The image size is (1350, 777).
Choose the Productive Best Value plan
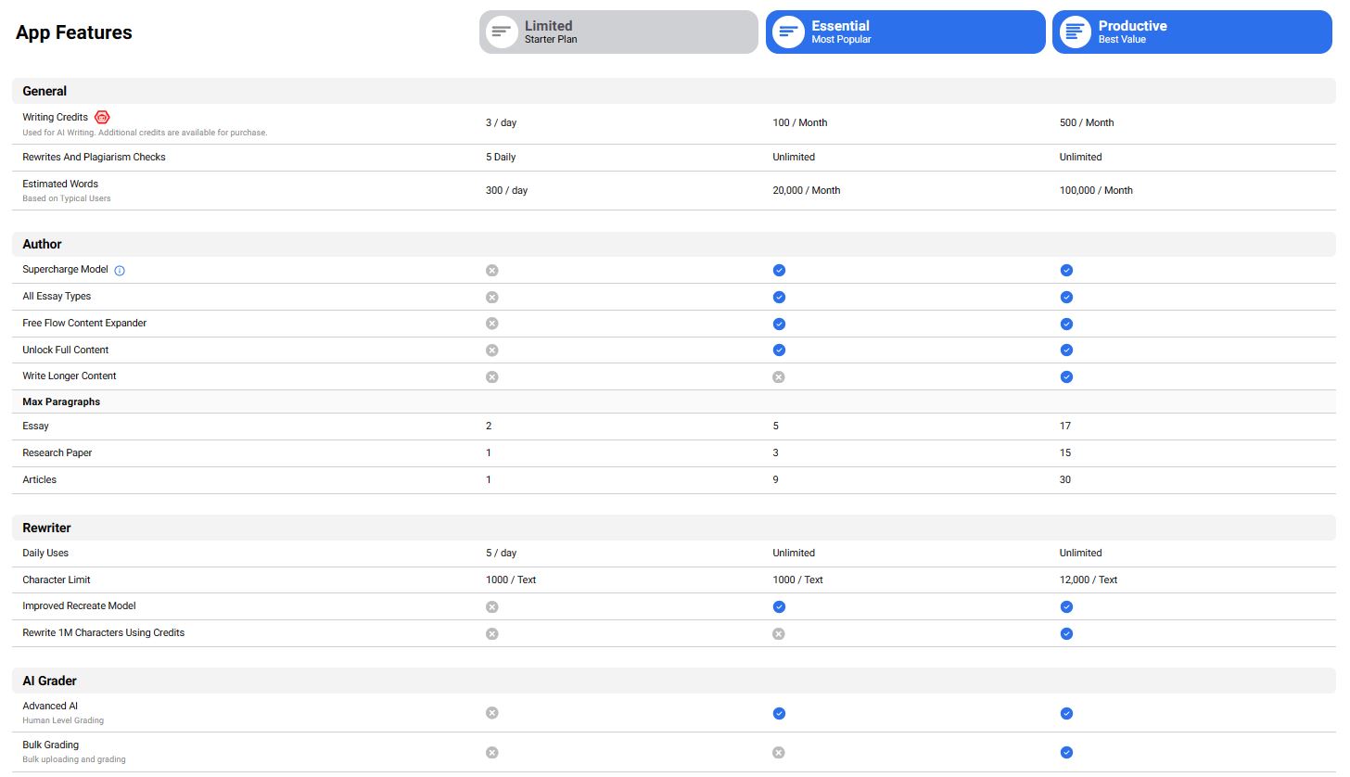click(1191, 32)
